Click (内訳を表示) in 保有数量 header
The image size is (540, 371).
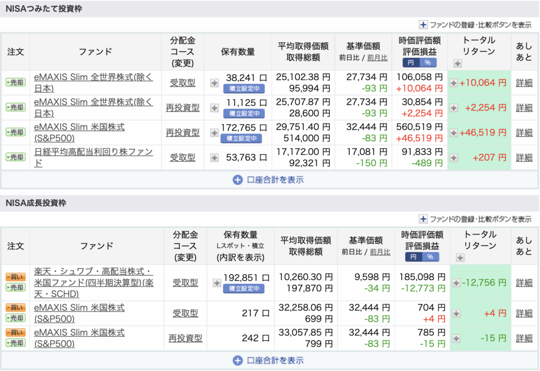click(x=240, y=258)
